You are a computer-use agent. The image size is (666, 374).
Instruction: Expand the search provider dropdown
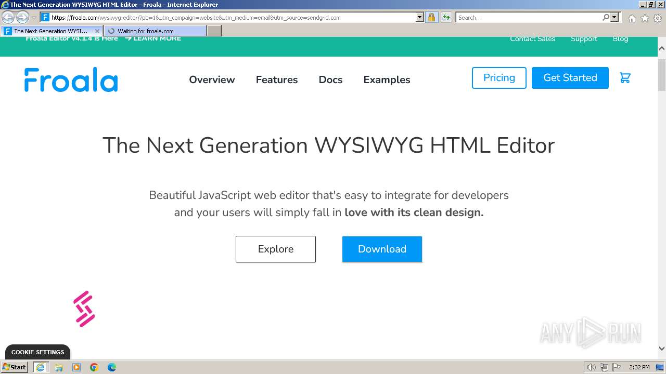click(x=614, y=17)
